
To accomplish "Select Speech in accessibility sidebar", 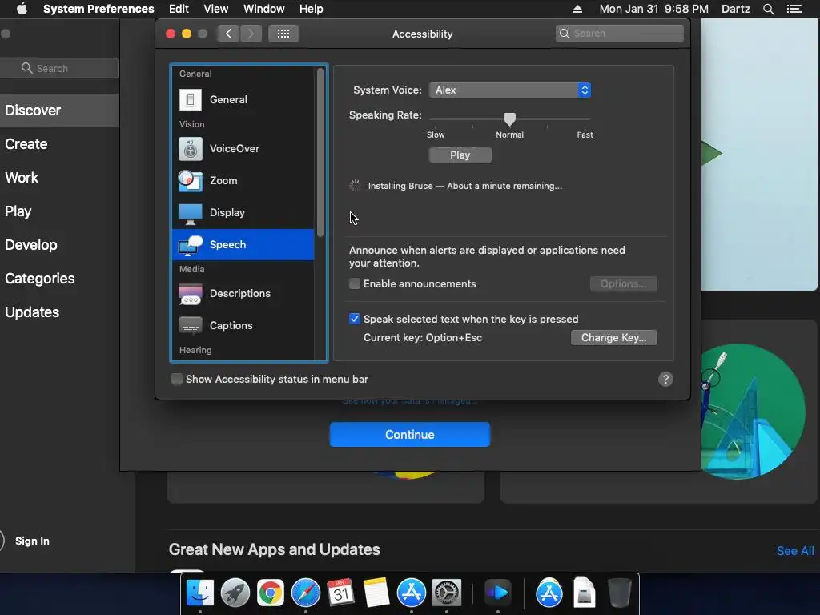I will [x=243, y=244].
